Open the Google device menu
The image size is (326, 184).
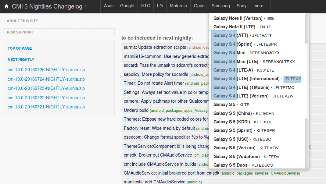127,6
